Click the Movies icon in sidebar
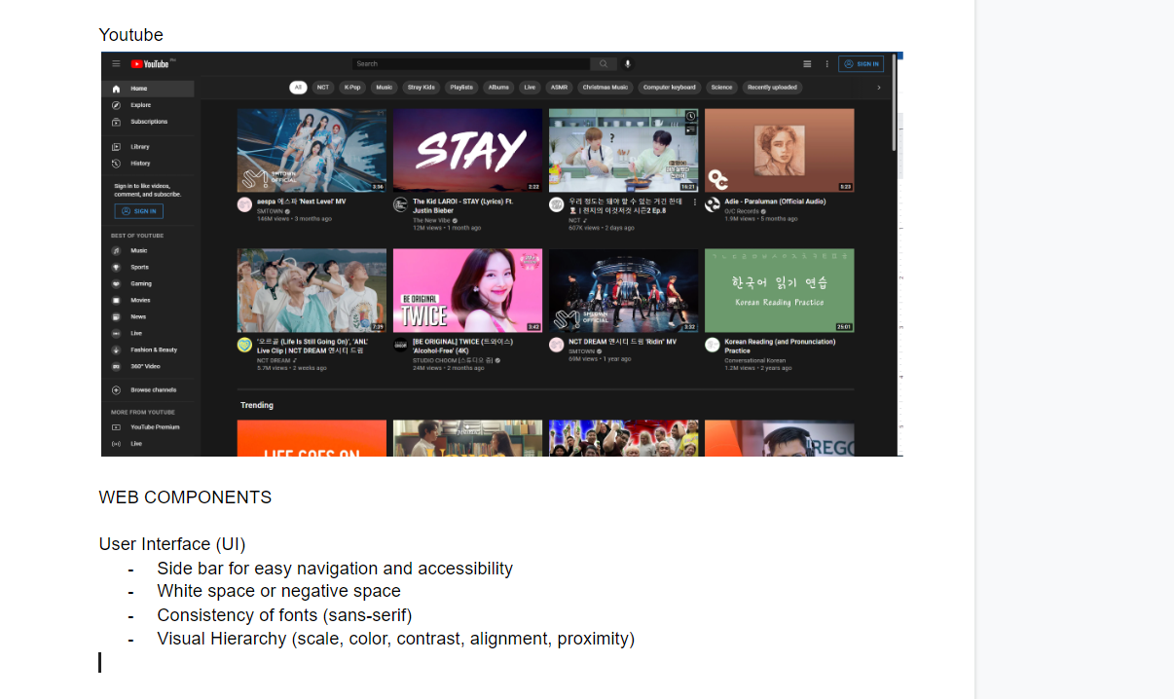Screen dimensions: 1174x699 (116, 300)
